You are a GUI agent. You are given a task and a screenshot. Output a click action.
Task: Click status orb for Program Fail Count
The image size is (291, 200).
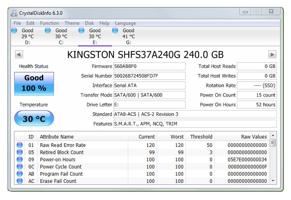20,174
